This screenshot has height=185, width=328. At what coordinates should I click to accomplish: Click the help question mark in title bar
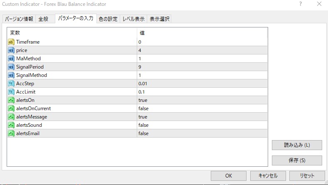pos(301,4)
